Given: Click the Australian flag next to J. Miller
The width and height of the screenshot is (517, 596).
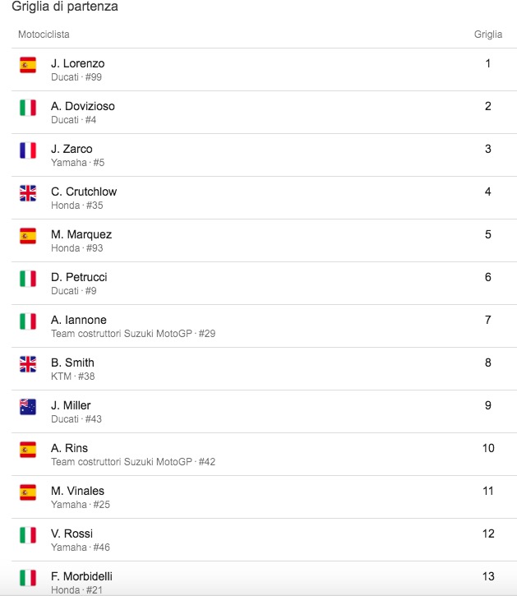Looking at the screenshot, I should [28, 407].
